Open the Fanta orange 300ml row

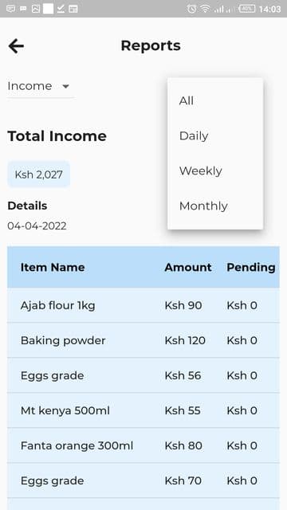tap(143, 445)
